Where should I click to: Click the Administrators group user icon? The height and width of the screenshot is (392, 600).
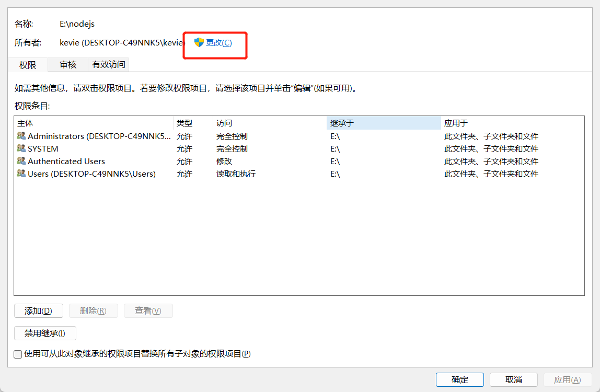point(21,136)
